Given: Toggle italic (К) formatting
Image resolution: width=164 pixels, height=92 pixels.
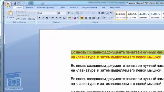Looking at the screenshot, I should point(43,18).
